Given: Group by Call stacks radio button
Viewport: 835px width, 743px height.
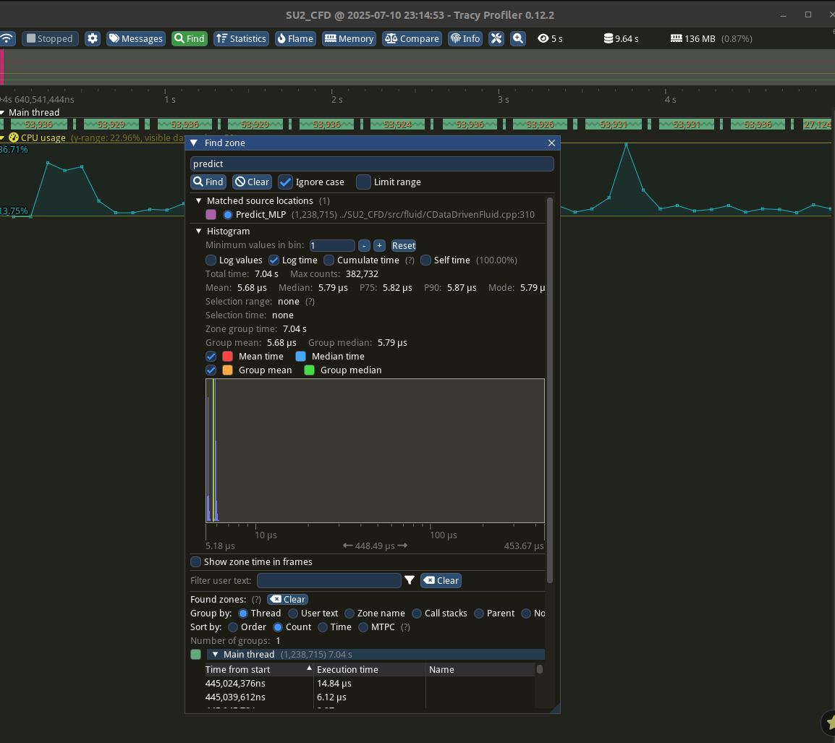Looking at the screenshot, I should pyautogui.click(x=417, y=613).
